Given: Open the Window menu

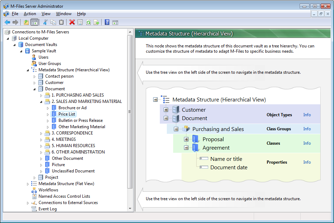Looking at the screenshot, I should (x=64, y=14).
